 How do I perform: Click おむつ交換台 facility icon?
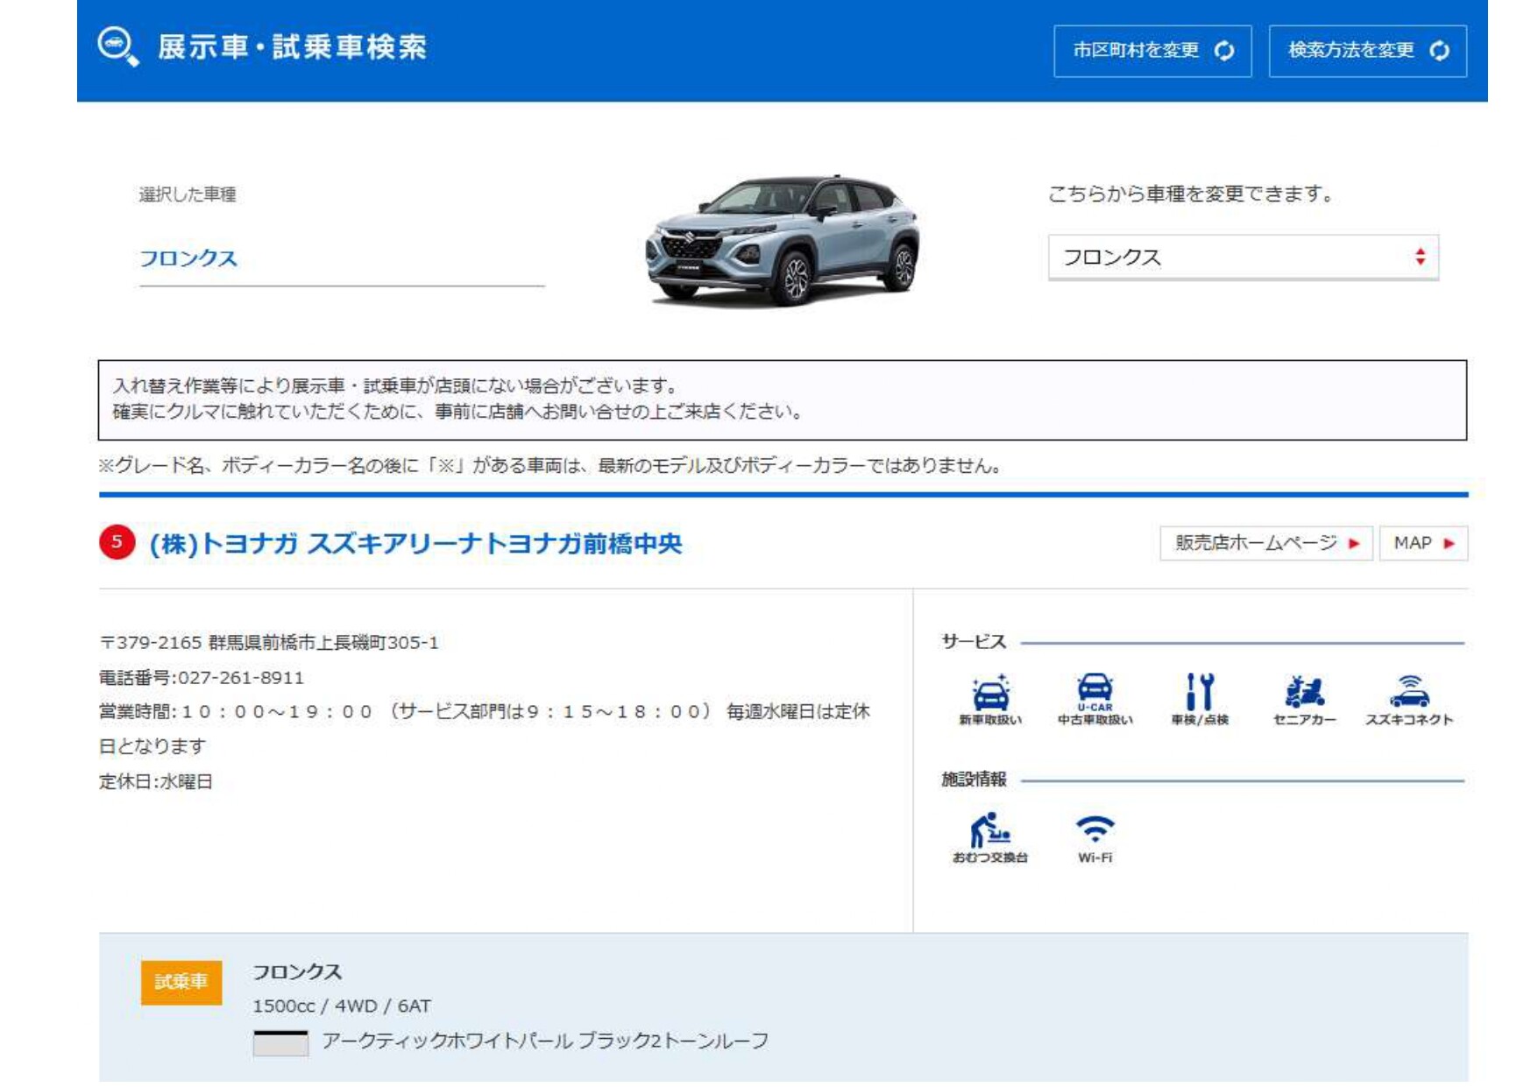pyautogui.click(x=990, y=837)
